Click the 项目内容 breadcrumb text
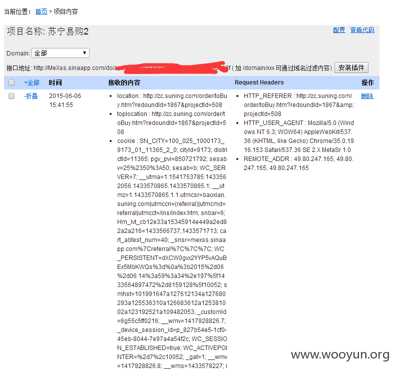394x369 pixels. coord(66,11)
